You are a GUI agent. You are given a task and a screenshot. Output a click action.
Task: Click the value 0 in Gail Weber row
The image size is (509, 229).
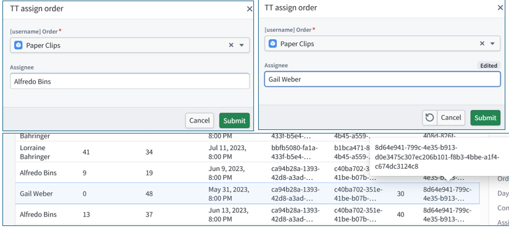click(x=85, y=194)
